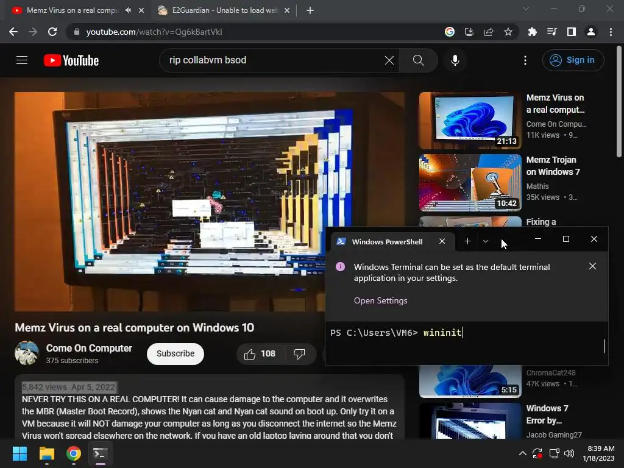Switch to Chrome on the taskbar
624x468 pixels.
coord(74,453)
